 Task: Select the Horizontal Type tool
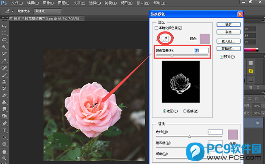point(4,130)
